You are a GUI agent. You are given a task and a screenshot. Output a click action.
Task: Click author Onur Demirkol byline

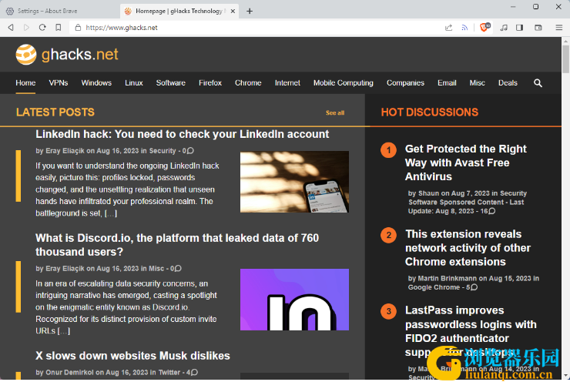click(69, 372)
